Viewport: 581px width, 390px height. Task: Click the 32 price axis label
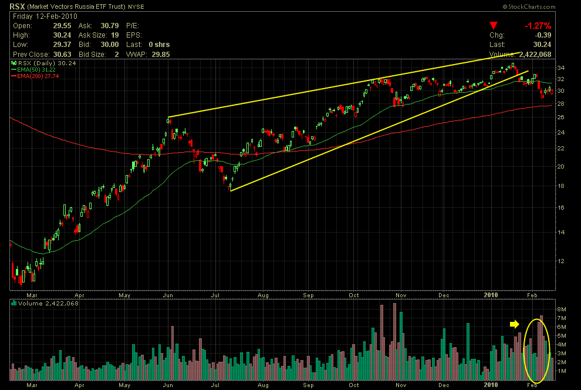(560, 79)
